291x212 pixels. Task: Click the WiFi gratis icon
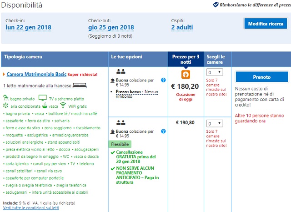(x=63, y=105)
